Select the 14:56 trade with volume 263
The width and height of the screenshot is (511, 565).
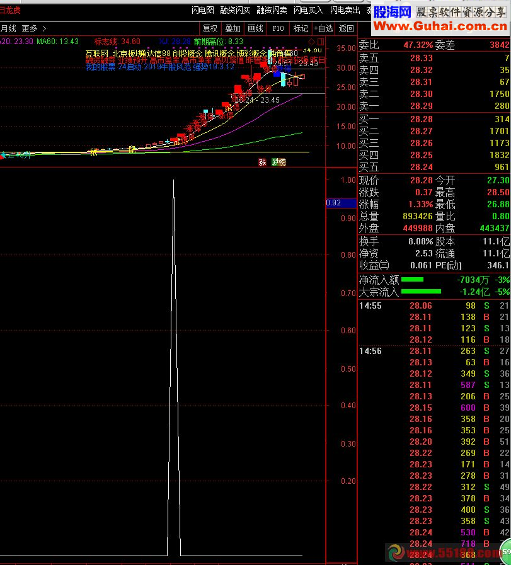(434, 351)
